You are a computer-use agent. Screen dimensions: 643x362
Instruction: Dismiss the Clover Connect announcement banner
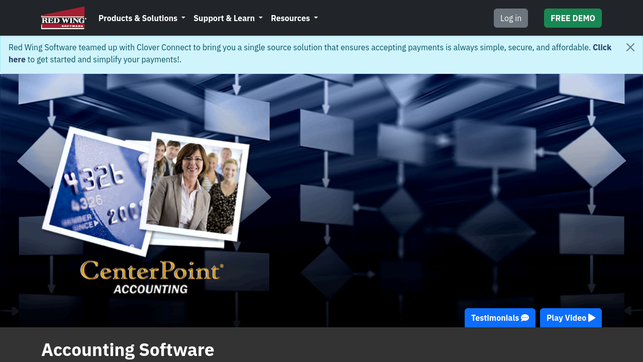point(630,47)
